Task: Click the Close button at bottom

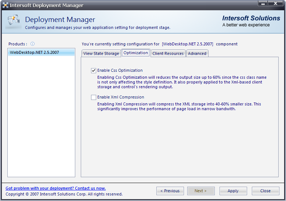Action: [x=265, y=191]
